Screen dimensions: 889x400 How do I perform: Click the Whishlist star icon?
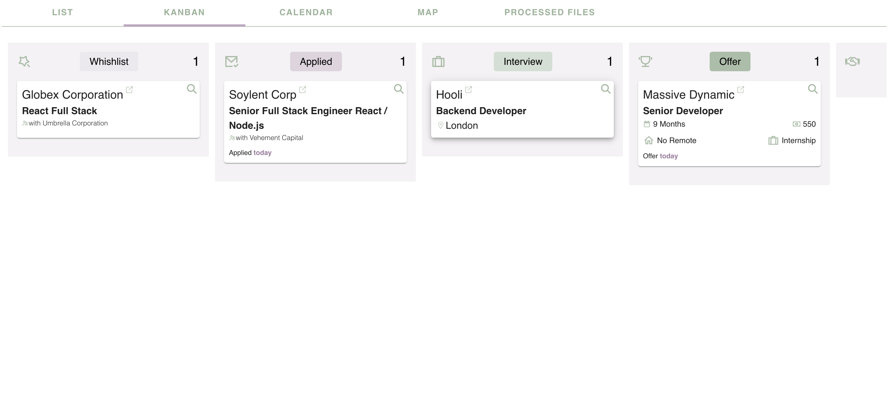(x=24, y=61)
